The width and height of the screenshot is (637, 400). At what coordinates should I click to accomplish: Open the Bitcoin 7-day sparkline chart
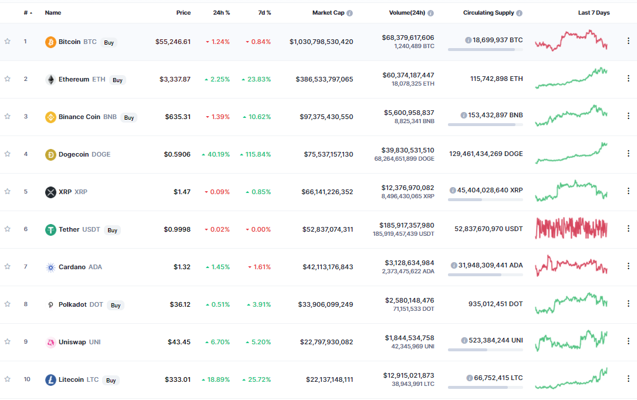tap(571, 40)
